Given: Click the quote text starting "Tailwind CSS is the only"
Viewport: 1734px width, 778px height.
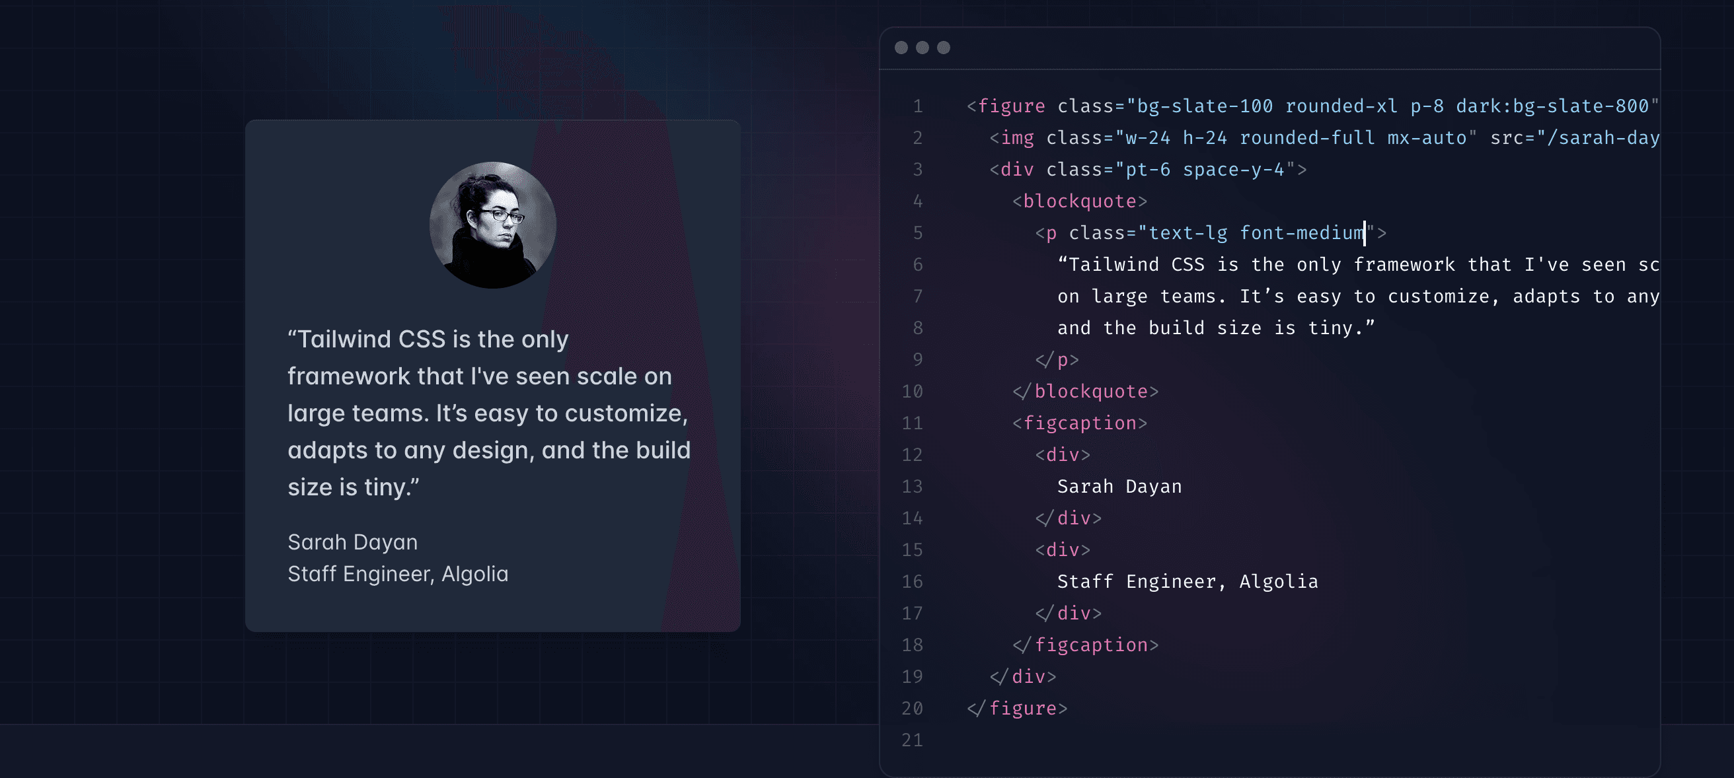Looking at the screenshot, I should pyautogui.click(x=489, y=413).
